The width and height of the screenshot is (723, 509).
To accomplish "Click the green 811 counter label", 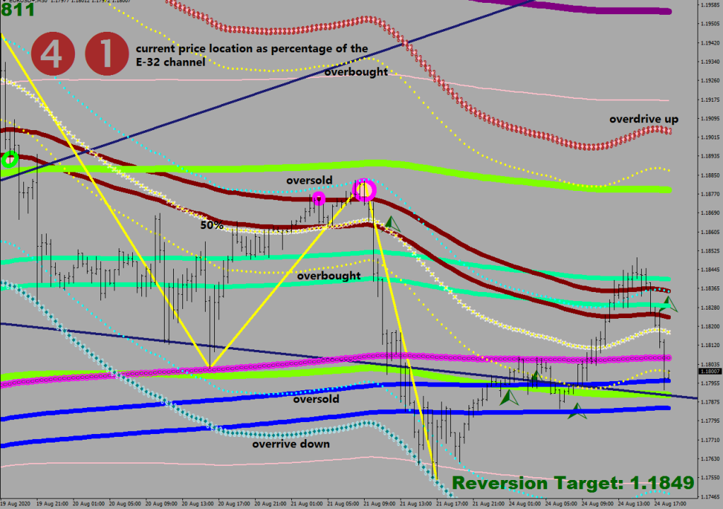I will click(18, 10).
